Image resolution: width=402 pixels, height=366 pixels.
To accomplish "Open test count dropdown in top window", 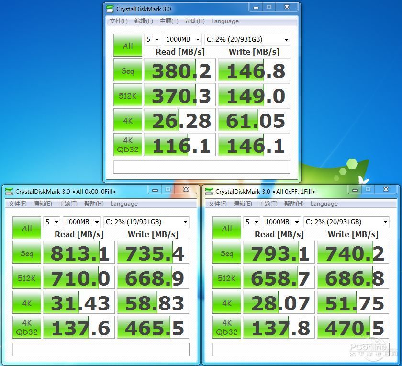I will point(153,39).
